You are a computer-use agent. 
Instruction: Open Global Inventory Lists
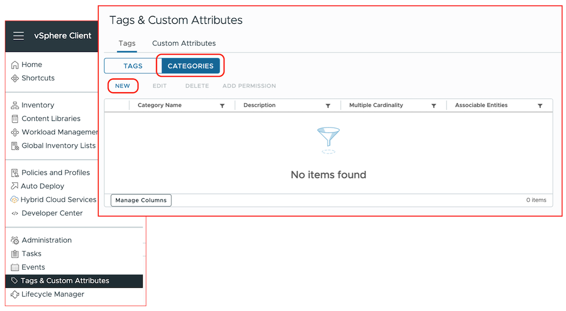pos(59,145)
